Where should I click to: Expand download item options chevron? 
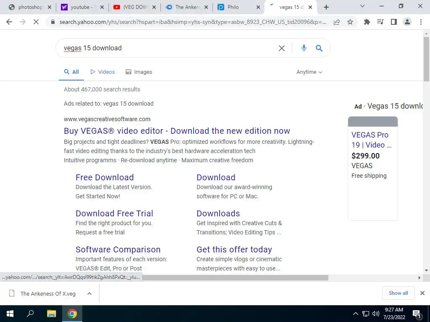coord(89,293)
